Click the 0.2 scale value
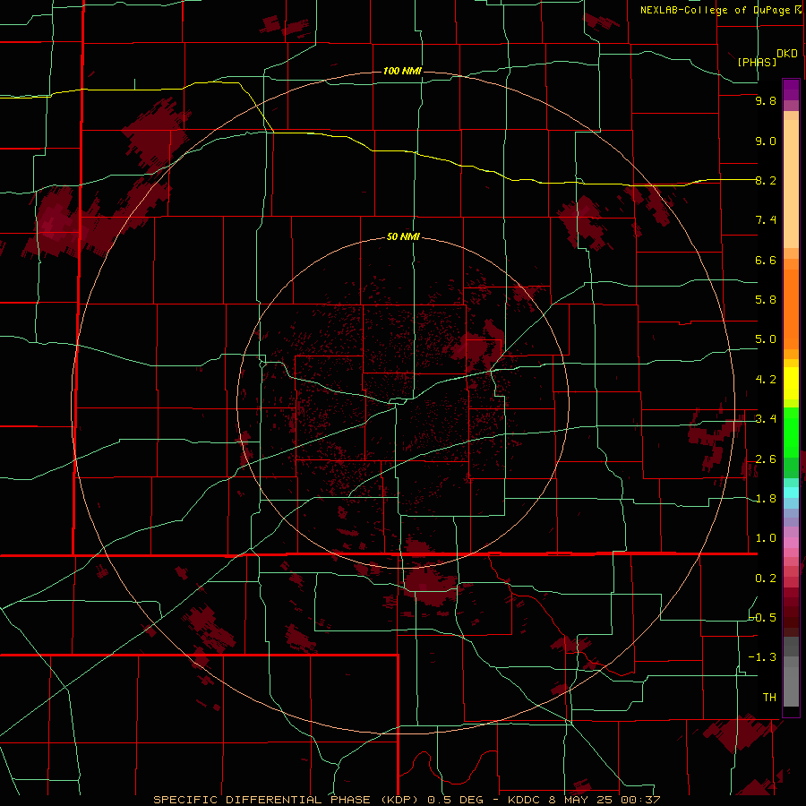 pyautogui.click(x=766, y=579)
